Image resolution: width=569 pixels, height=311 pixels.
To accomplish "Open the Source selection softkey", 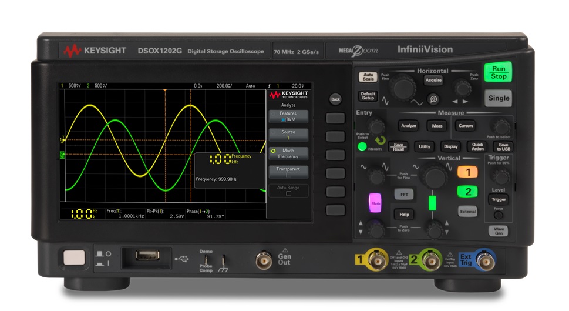I will click(x=288, y=135).
